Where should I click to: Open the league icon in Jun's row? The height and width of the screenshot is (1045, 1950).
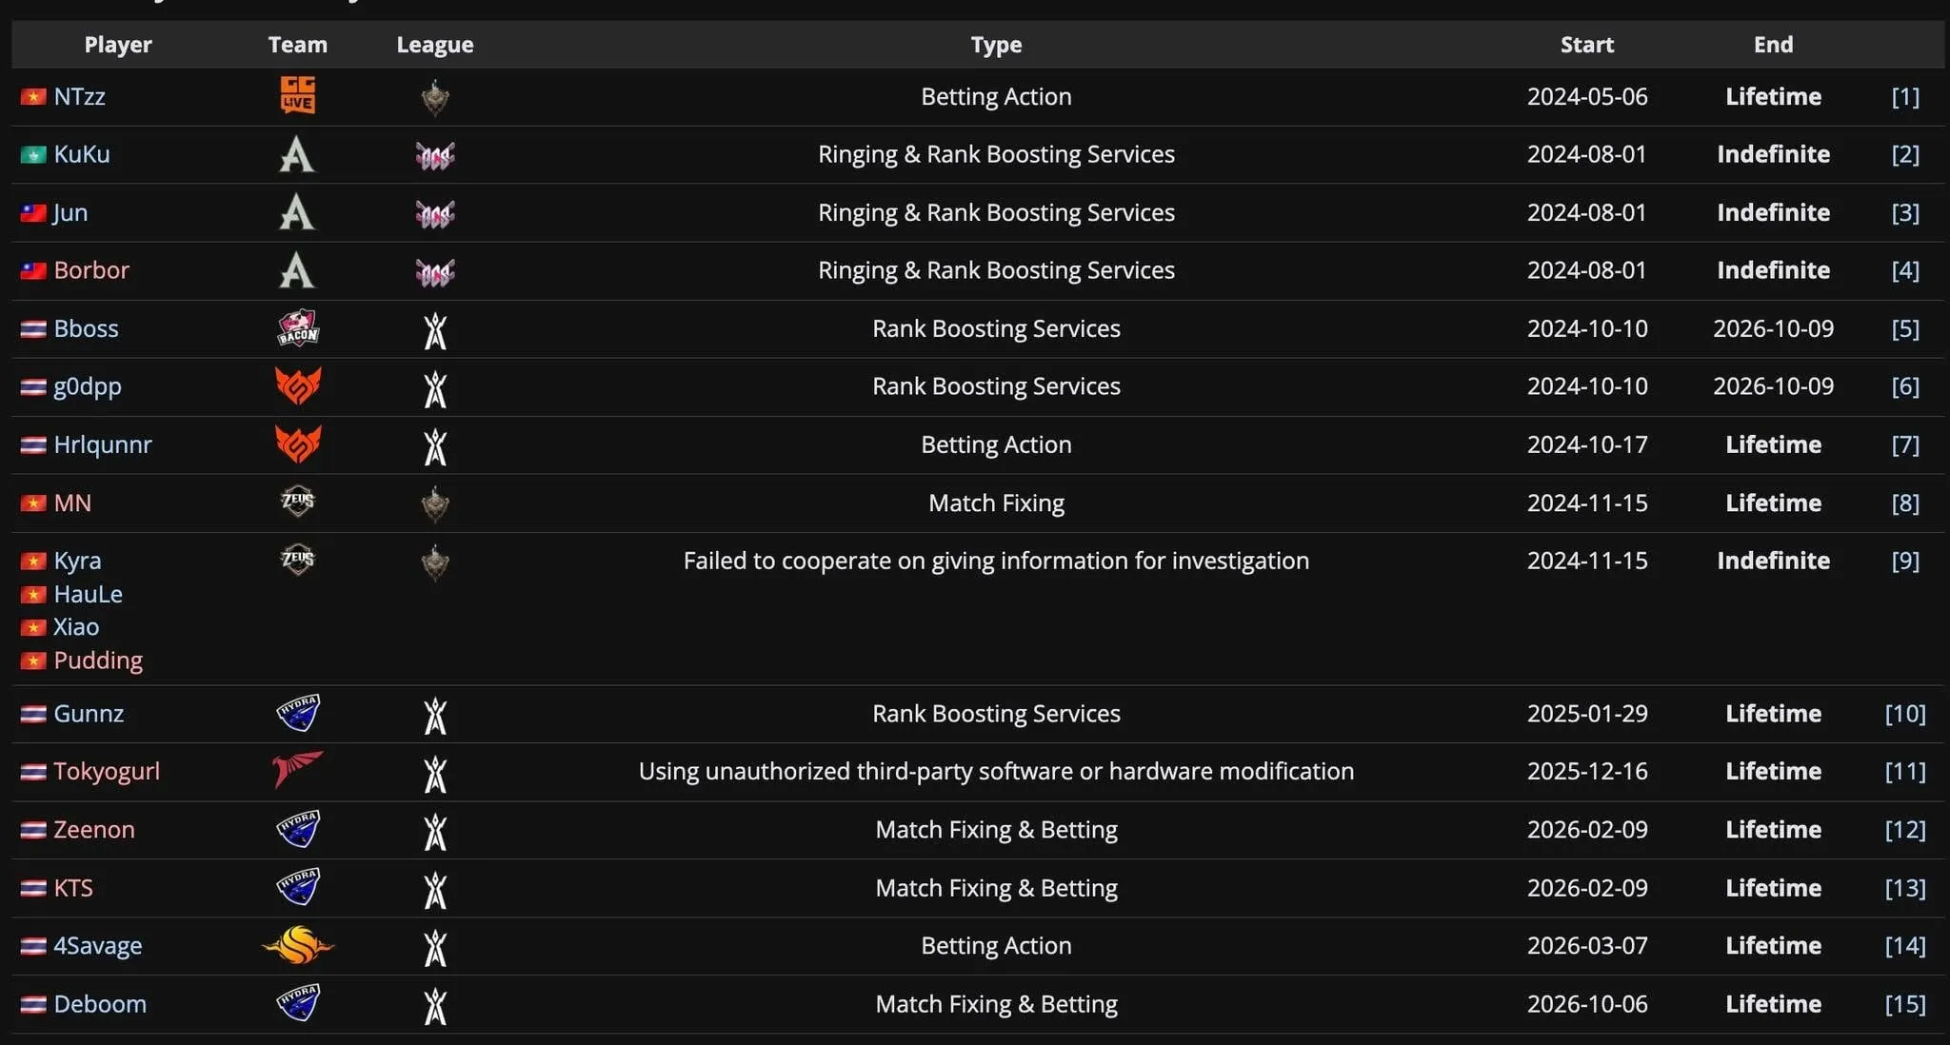point(435,213)
